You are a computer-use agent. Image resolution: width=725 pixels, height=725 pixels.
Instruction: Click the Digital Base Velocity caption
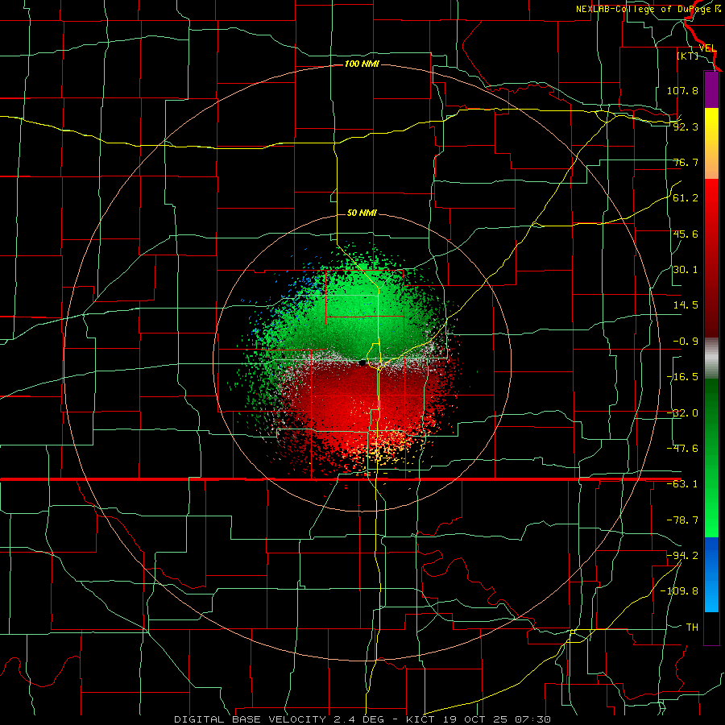pyautogui.click(x=362, y=719)
